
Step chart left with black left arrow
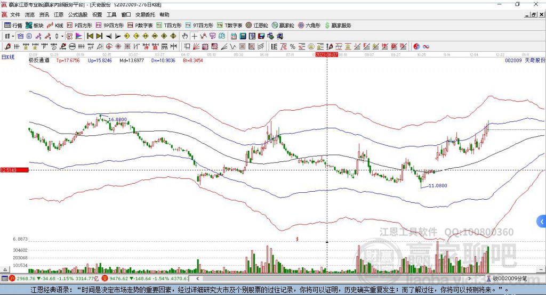coord(109,36)
